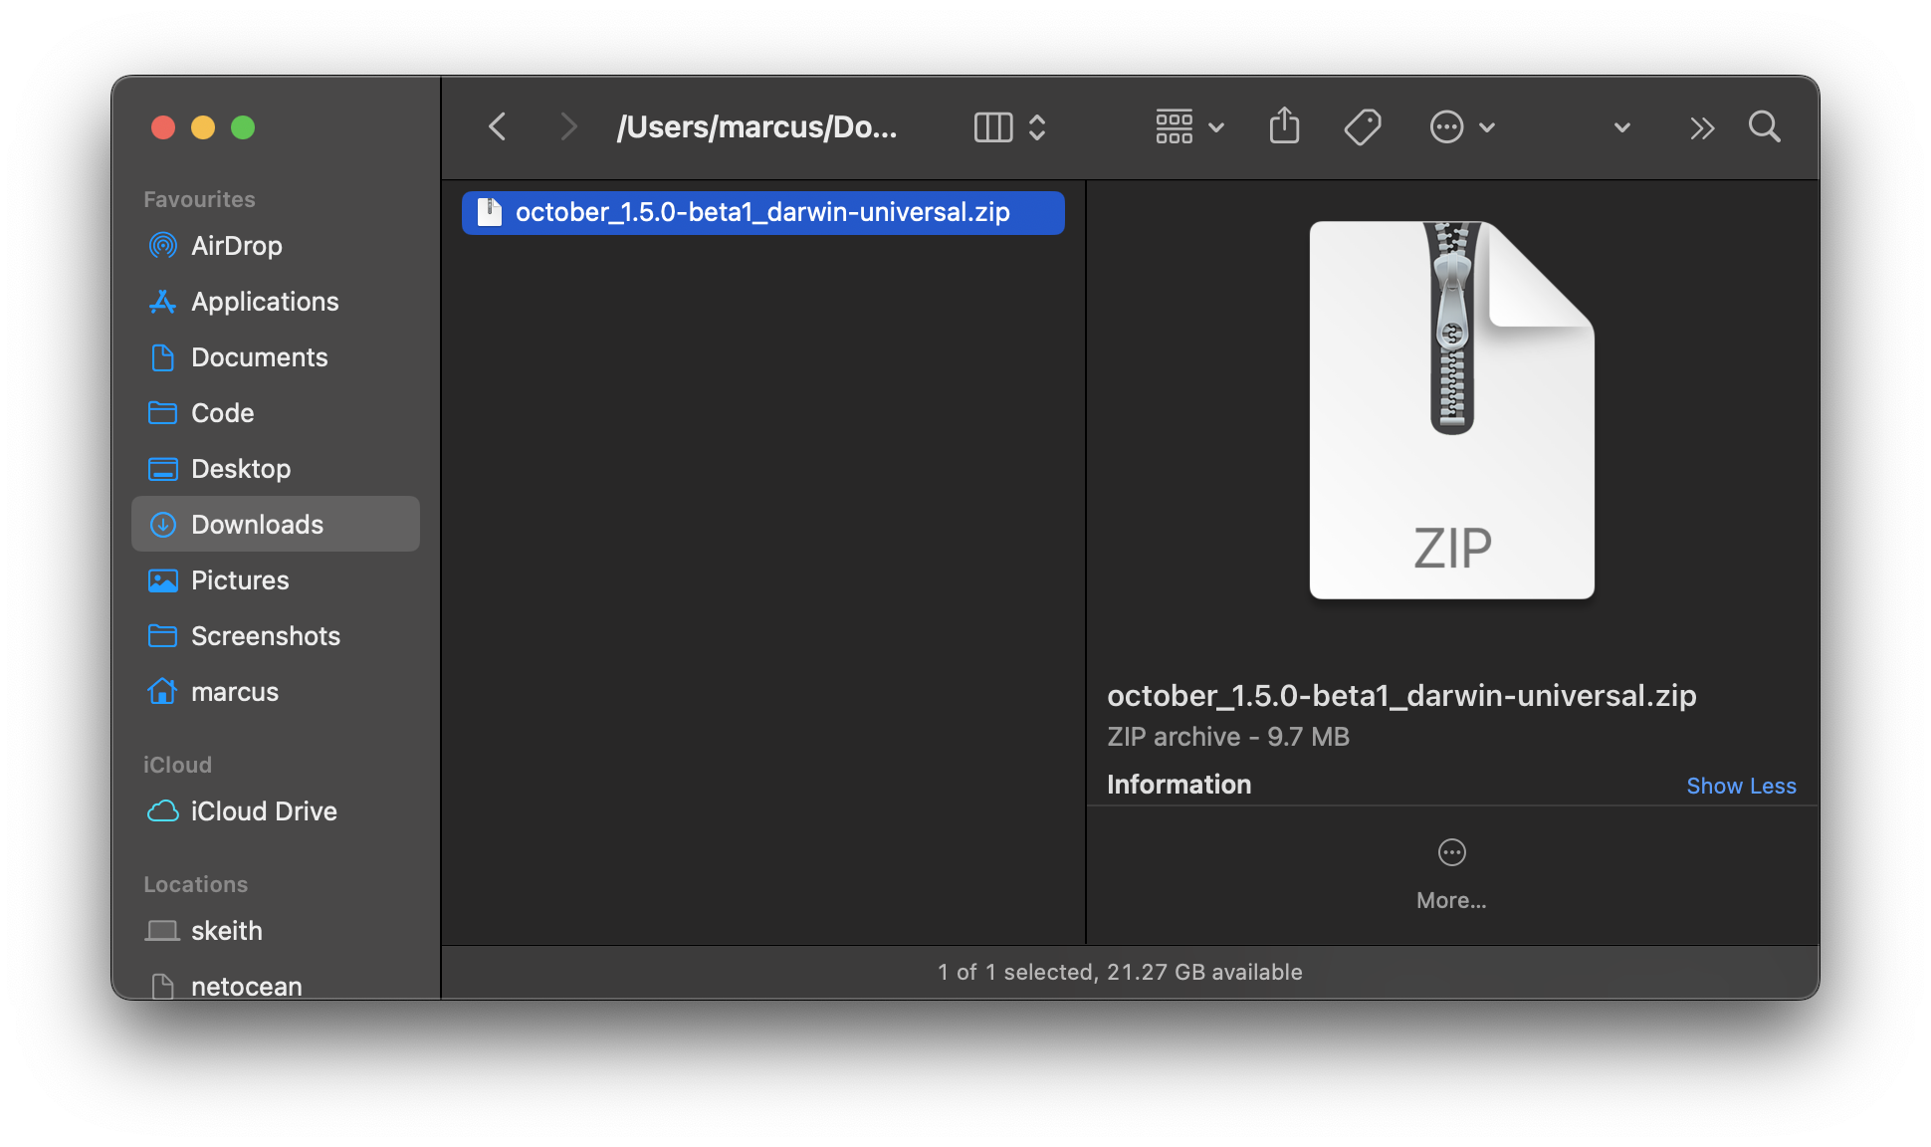Click the forward navigation arrow
Viewport: 1931px width, 1147px height.
[567, 127]
